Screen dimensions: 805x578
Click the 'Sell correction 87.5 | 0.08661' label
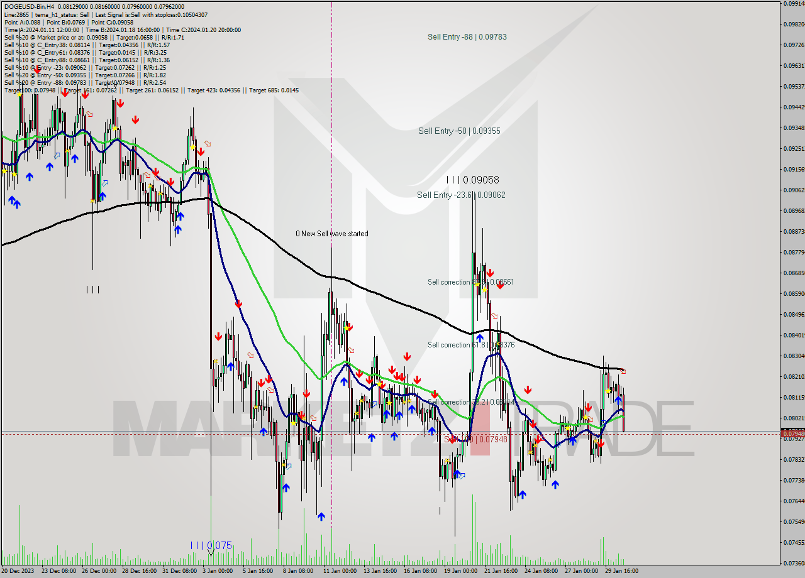[470, 282]
